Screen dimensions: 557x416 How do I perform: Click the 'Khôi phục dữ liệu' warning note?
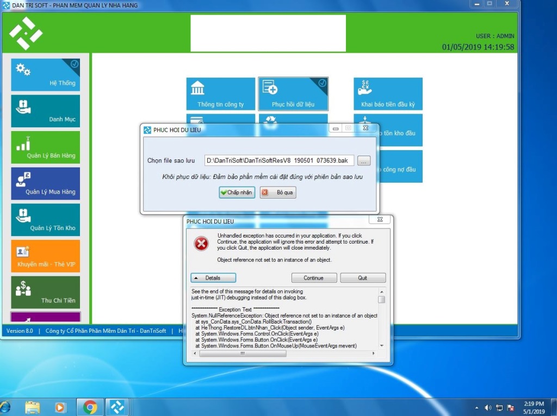262,177
